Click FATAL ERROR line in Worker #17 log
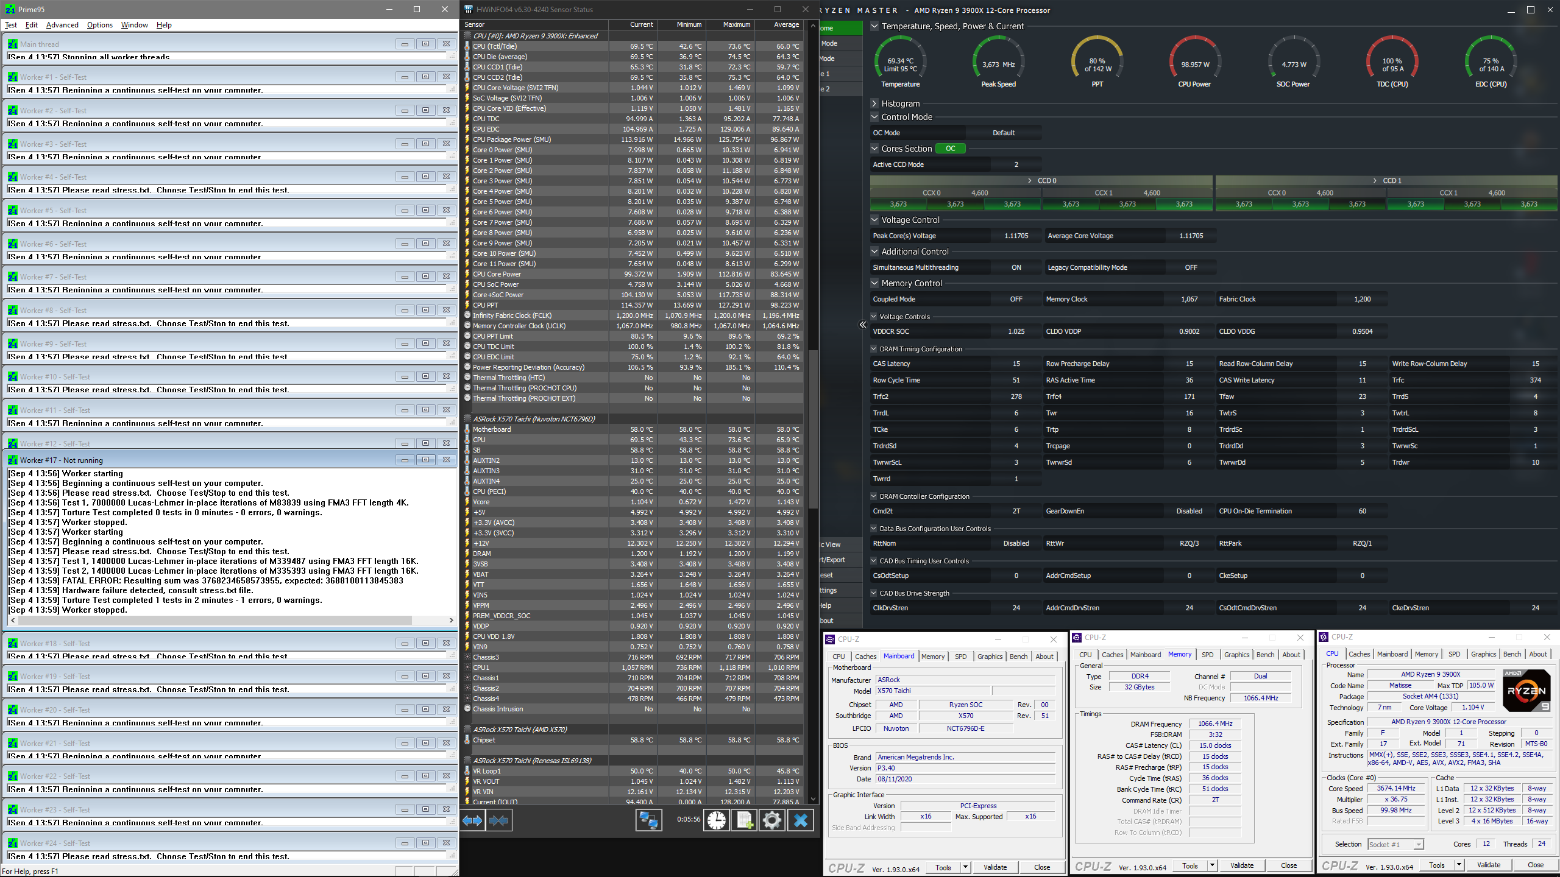The image size is (1560, 877). click(206, 580)
